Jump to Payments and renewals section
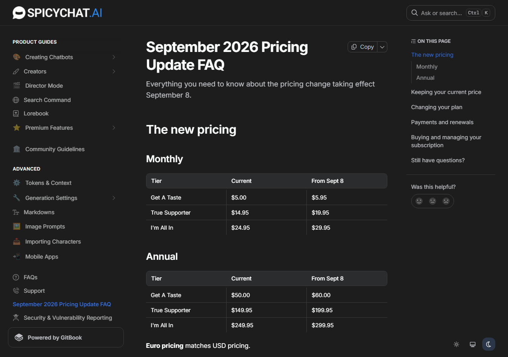 [x=442, y=122]
